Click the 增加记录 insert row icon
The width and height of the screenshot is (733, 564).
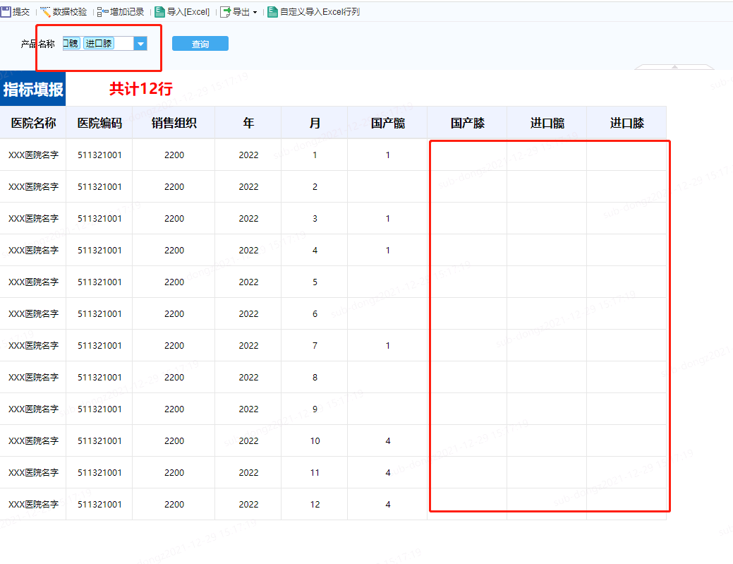pos(103,12)
